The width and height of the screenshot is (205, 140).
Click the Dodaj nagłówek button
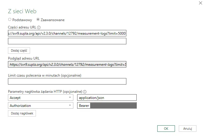[22, 113]
